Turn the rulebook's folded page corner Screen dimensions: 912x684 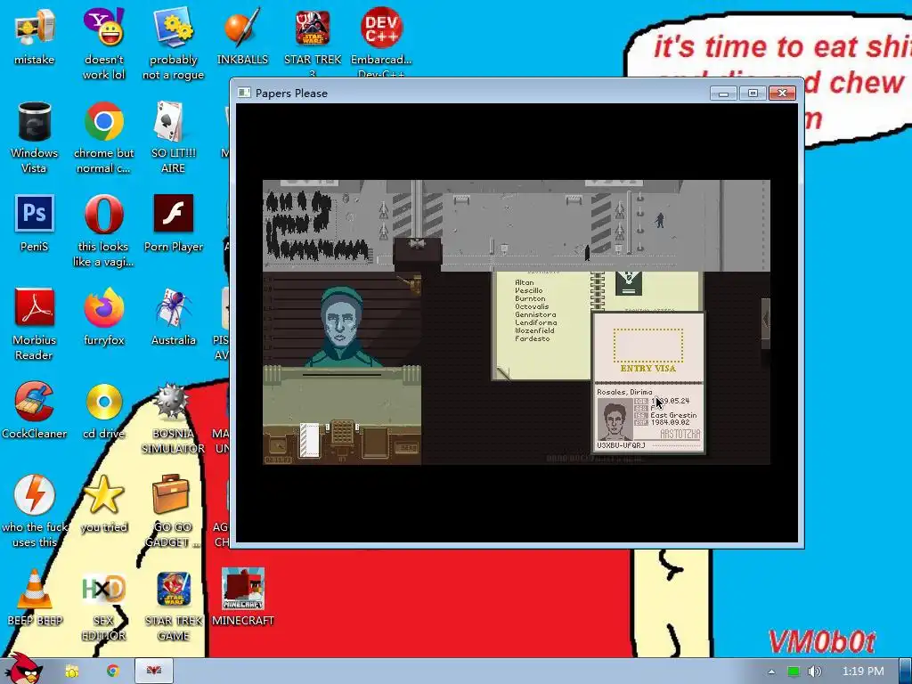coord(503,373)
